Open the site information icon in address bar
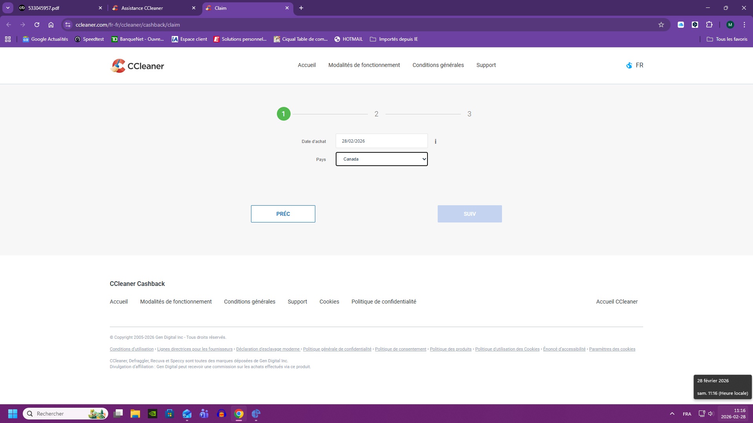The image size is (753, 423). (68, 25)
